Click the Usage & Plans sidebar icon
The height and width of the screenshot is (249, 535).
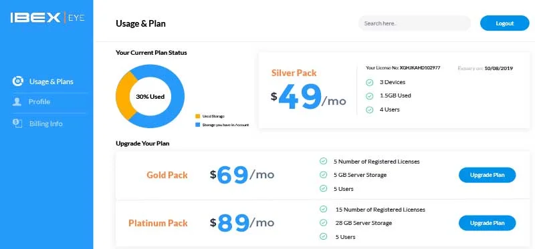18,81
